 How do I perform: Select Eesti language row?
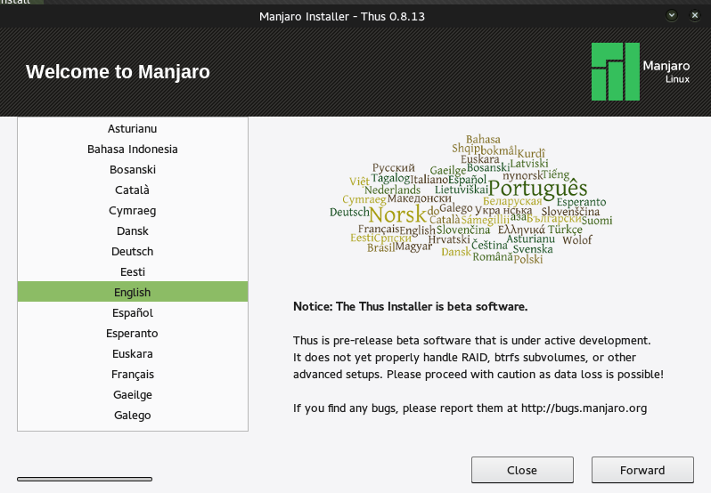coord(133,271)
